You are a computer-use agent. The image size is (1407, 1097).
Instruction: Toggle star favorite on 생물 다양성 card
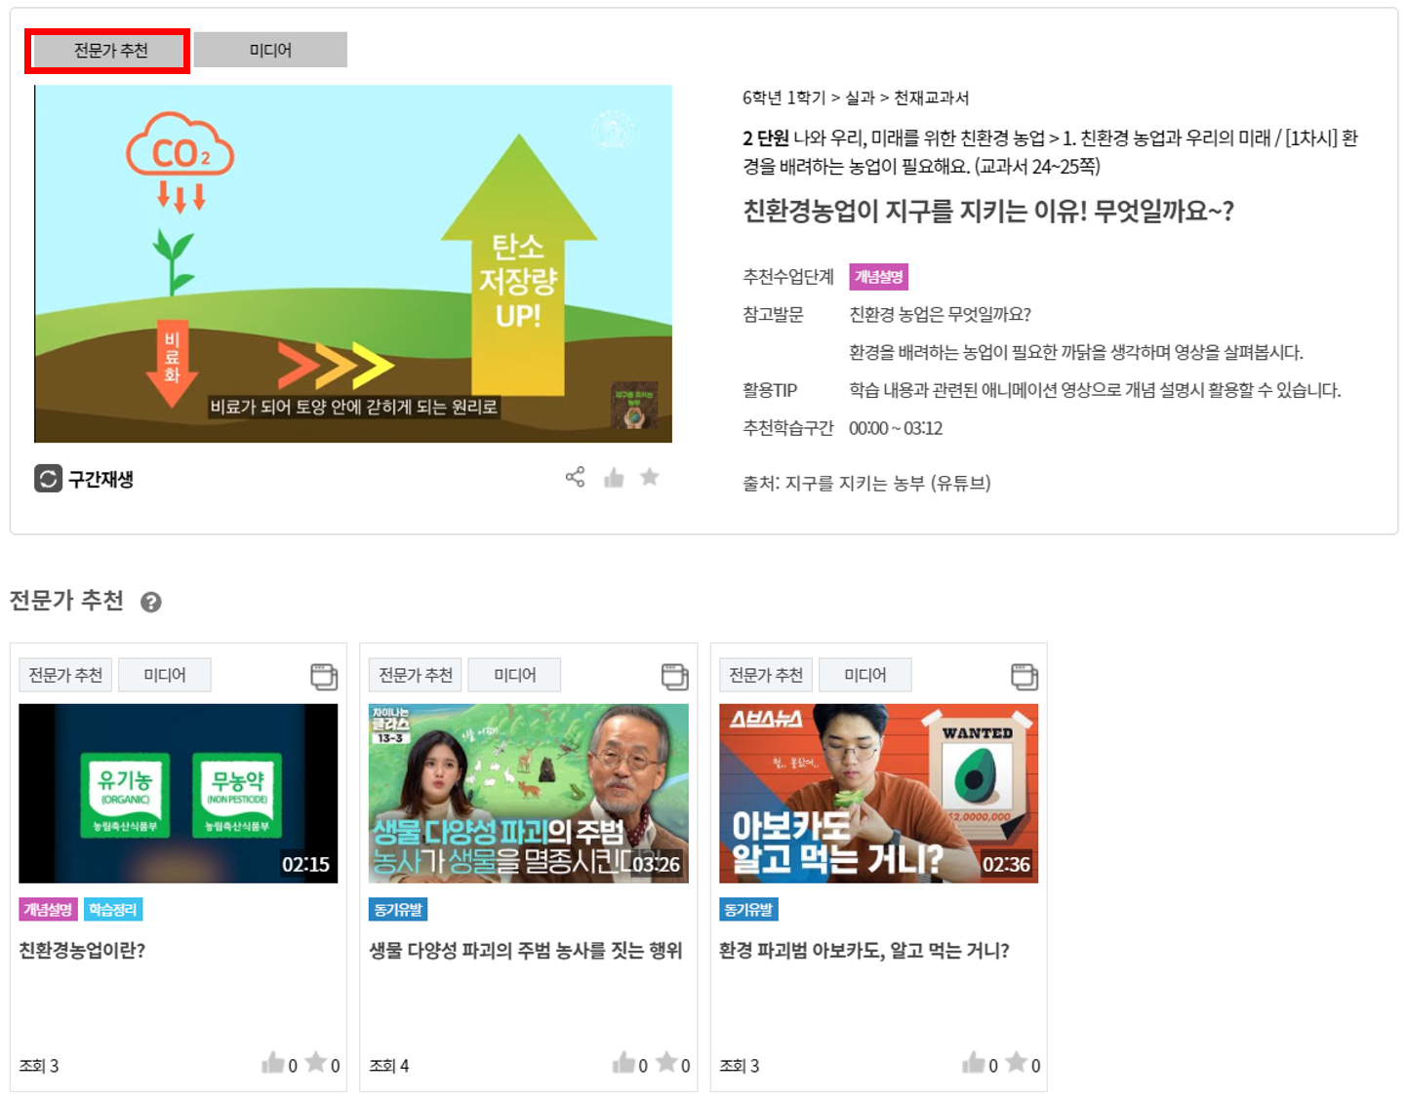[666, 1062]
